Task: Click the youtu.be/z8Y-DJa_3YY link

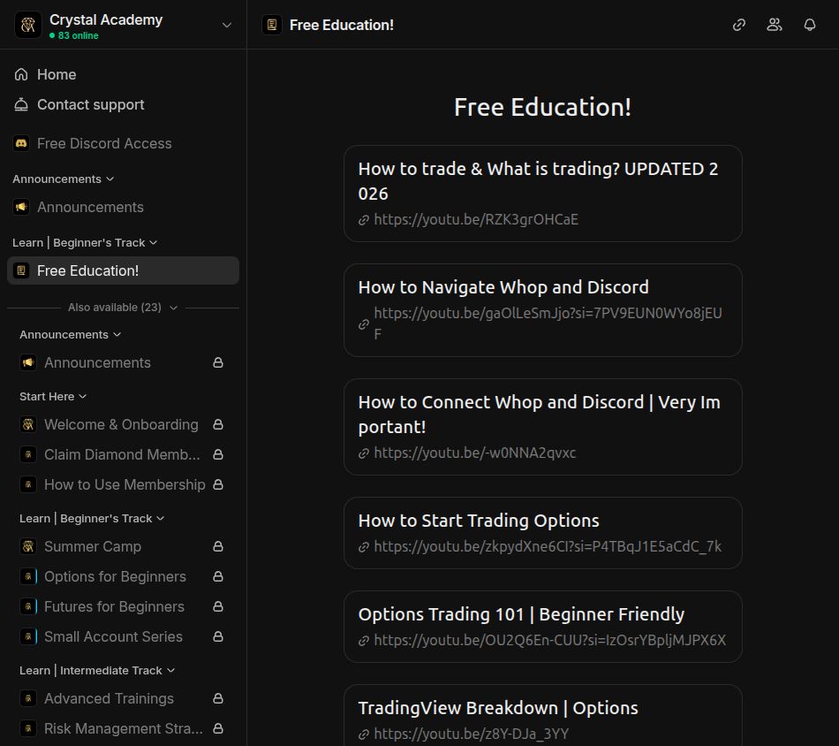Action: point(471,735)
